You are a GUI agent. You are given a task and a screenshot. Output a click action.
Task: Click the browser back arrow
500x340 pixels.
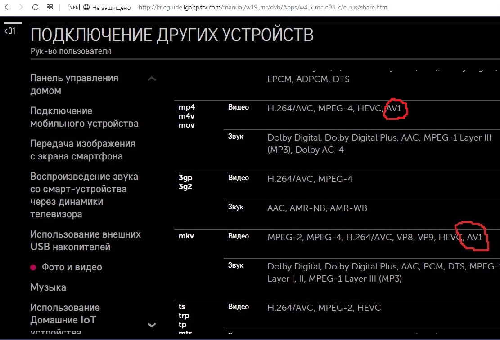click(x=6, y=8)
